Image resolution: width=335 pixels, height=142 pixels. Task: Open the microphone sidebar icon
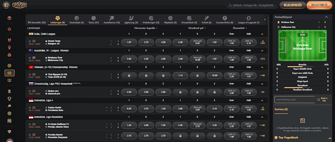[9, 47]
